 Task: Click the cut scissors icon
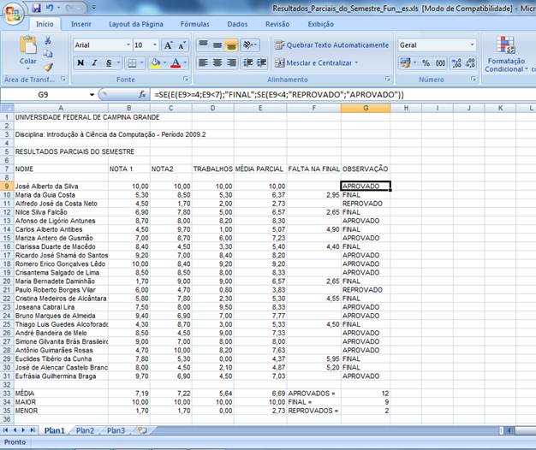[x=48, y=40]
